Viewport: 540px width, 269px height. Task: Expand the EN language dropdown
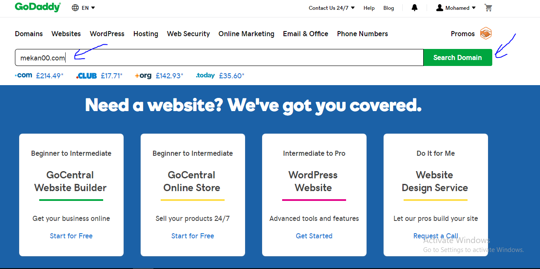[x=88, y=8]
